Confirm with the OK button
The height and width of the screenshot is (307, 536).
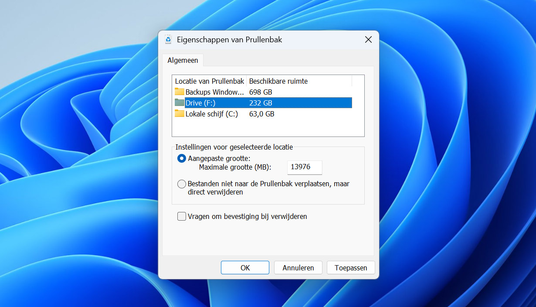pyautogui.click(x=245, y=268)
